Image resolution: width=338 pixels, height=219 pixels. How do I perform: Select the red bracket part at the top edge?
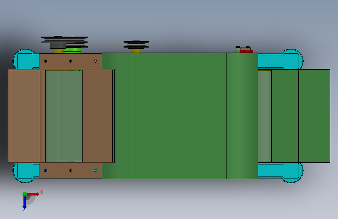coord(247,51)
